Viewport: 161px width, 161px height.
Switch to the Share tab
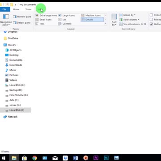[x=28, y=9]
